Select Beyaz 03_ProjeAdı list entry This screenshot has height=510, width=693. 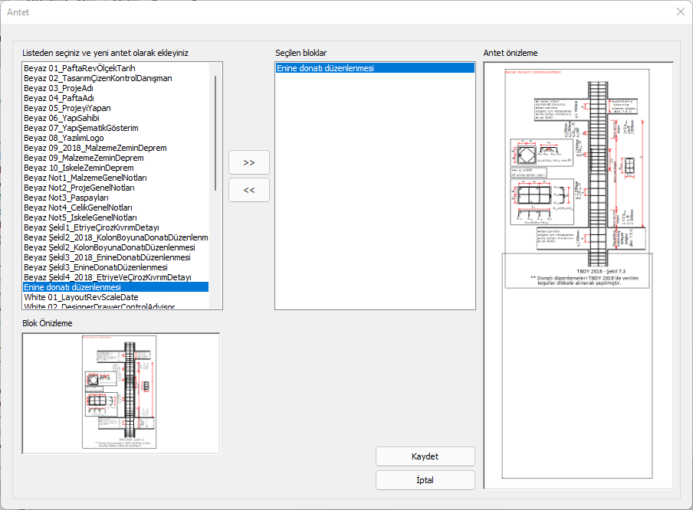pyautogui.click(x=58, y=88)
